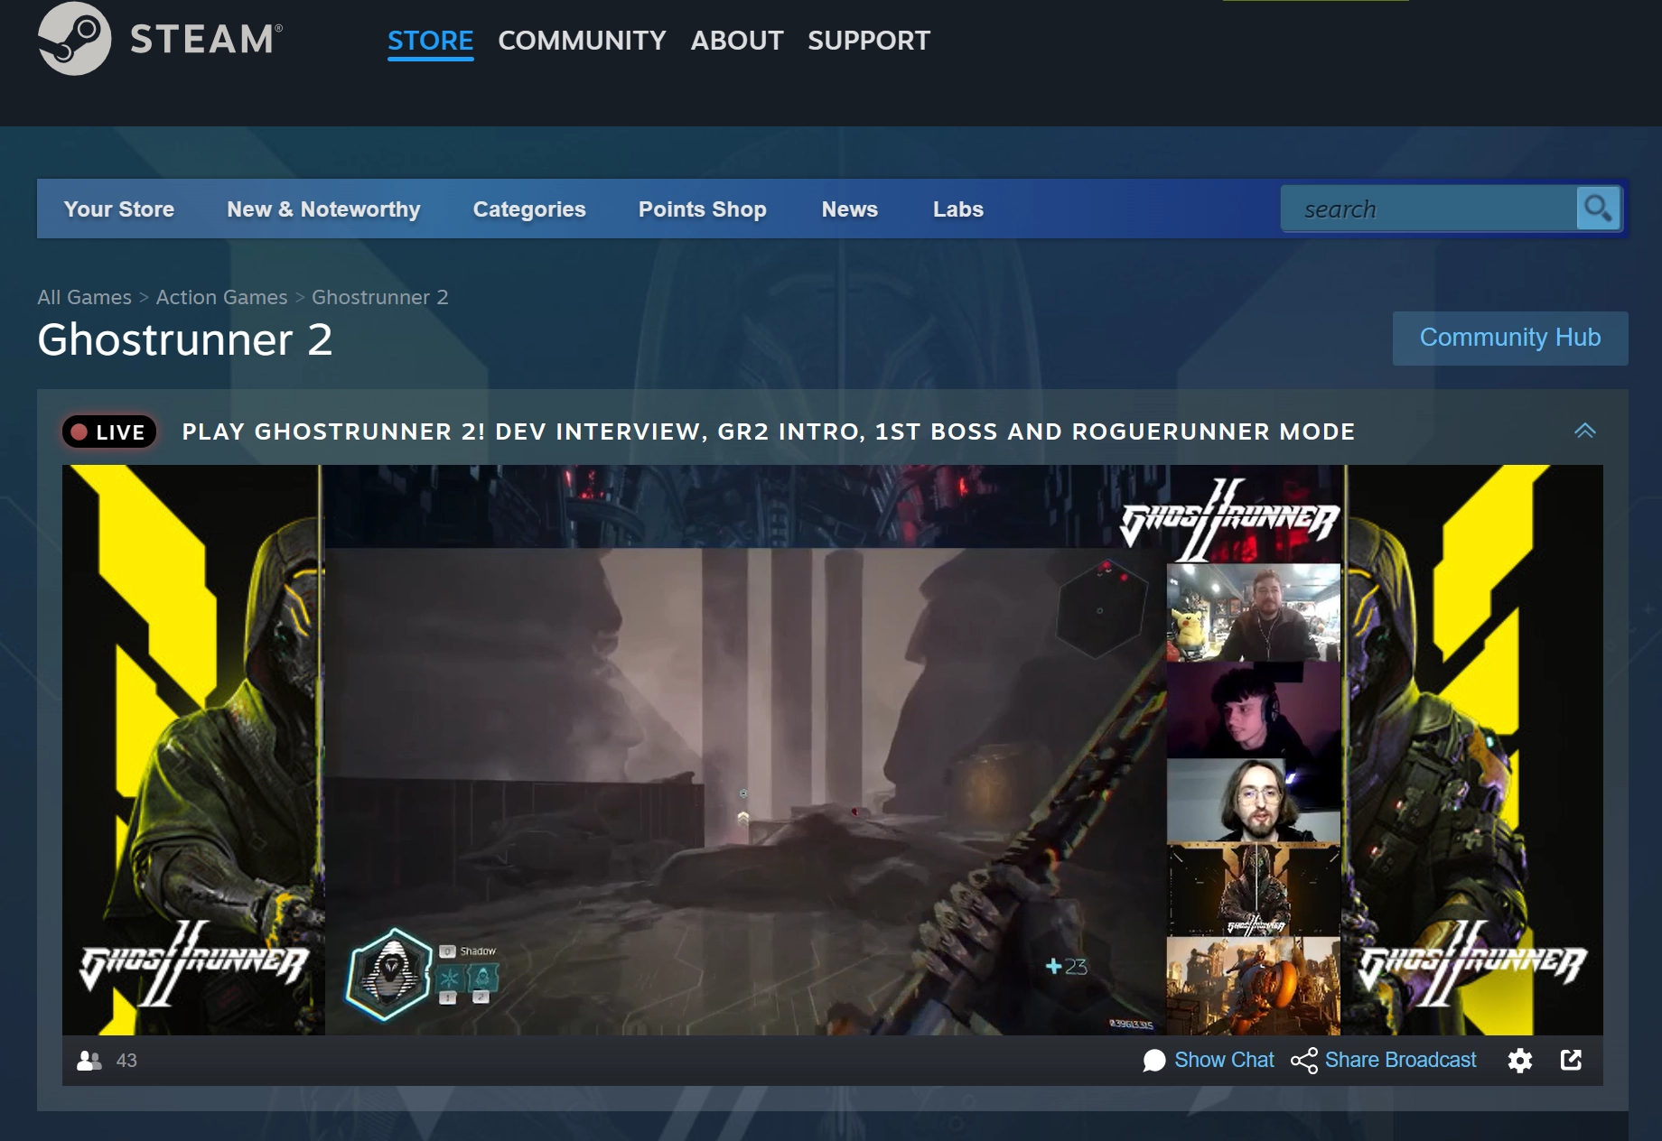Viewport: 1662px width, 1141px height.
Task: Click the Ghostrunner 2 page title
Action: point(185,340)
